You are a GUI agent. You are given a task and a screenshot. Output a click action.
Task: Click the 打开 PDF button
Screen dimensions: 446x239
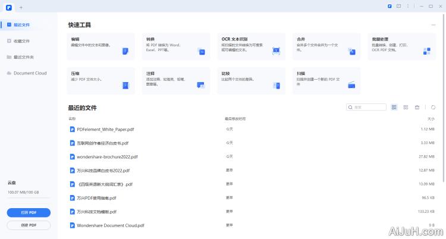tap(29, 212)
